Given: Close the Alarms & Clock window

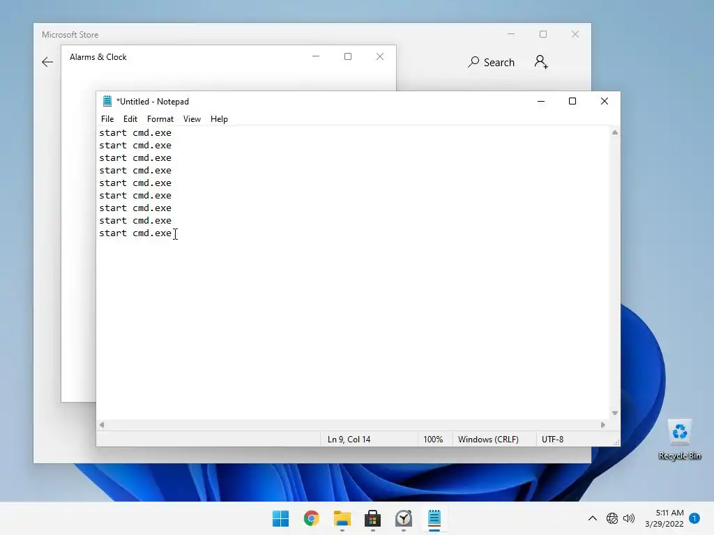Looking at the screenshot, I should (x=380, y=56).
